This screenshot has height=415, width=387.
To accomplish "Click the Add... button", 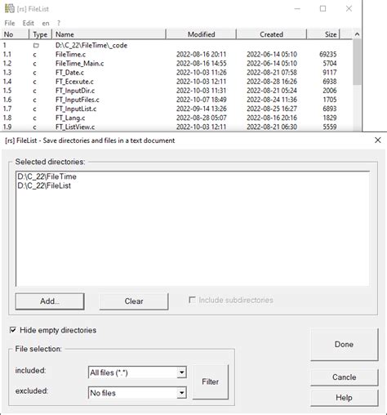I will click(50, 301).
